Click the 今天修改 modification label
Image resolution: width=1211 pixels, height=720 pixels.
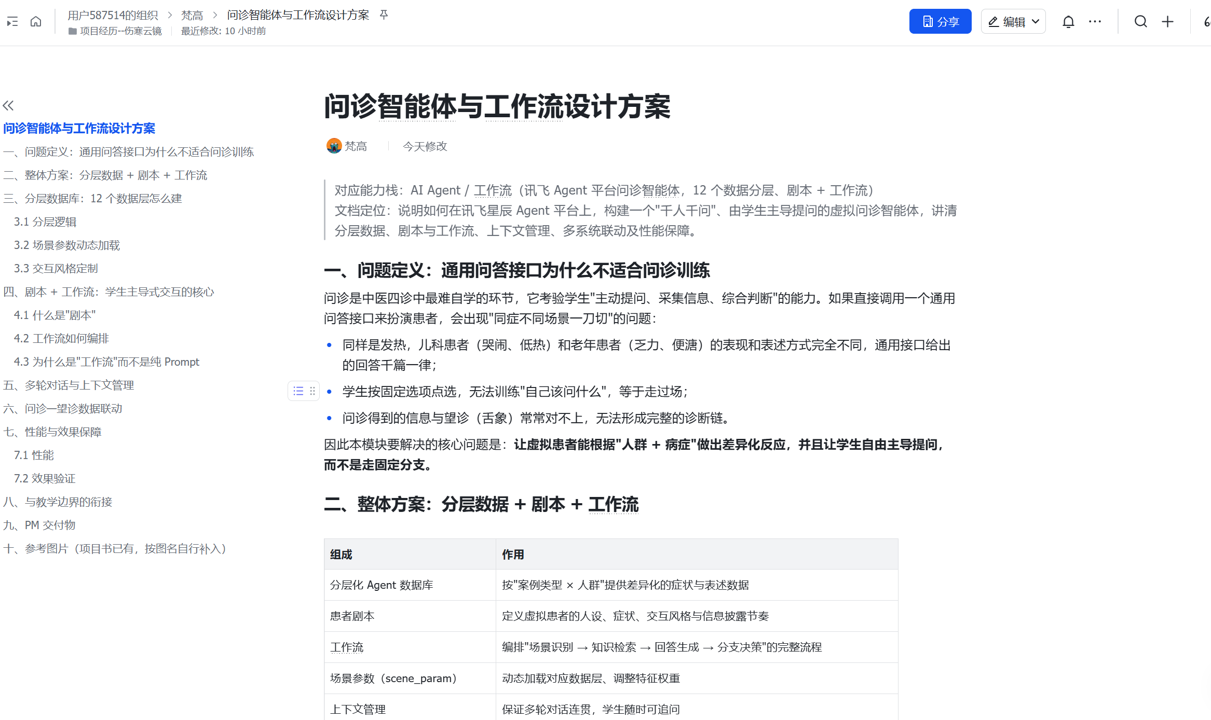pyautogui.click(x=425, y=146)
